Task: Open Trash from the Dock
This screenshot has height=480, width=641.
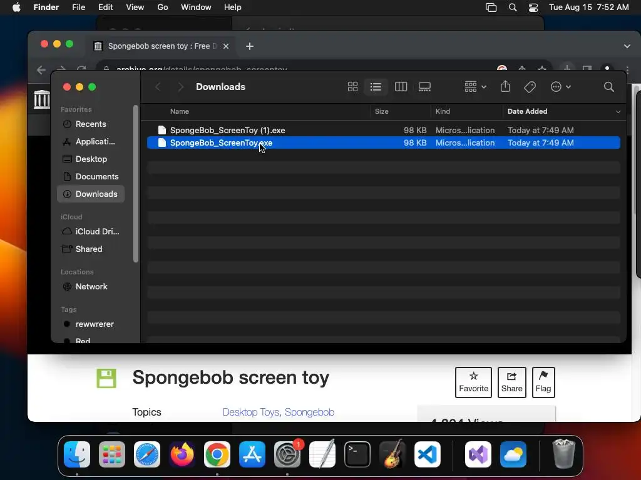Action: point(564,454)
